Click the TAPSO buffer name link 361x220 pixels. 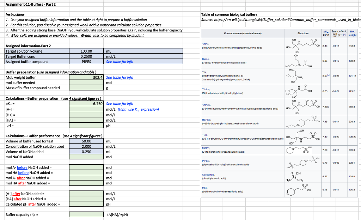tap(207, 105)
